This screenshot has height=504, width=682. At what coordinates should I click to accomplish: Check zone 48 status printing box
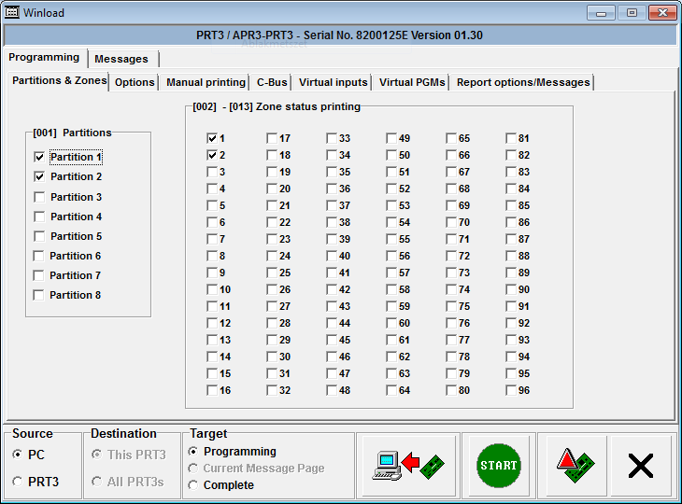(332, 390)
